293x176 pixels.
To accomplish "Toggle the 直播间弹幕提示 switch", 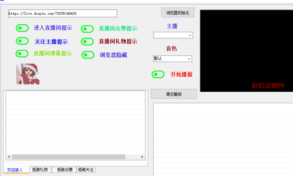I will (x=22, y=54).
